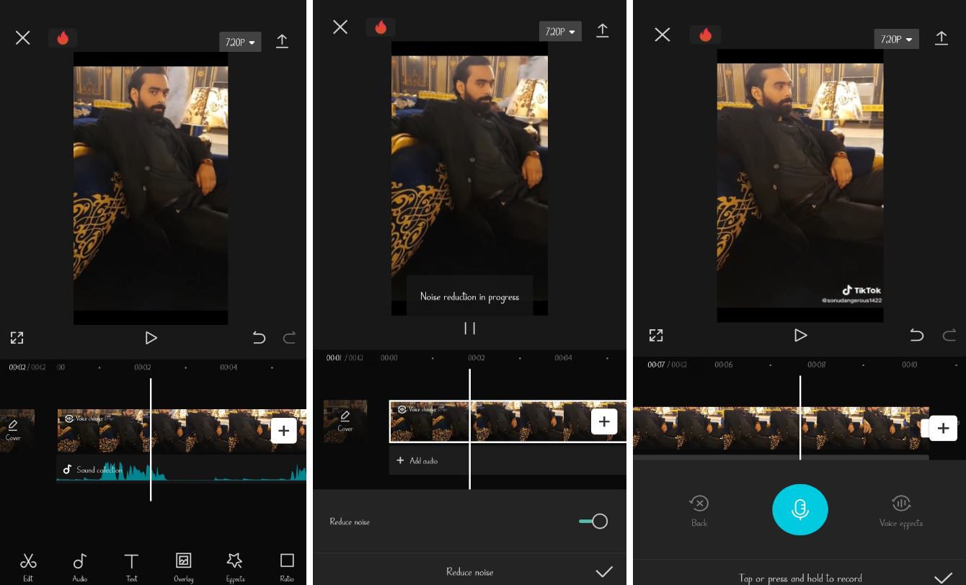Screen dimensions: 966x585
Task: Add a clip with plus button beside Sound collection track
Action: coord(284,431)
